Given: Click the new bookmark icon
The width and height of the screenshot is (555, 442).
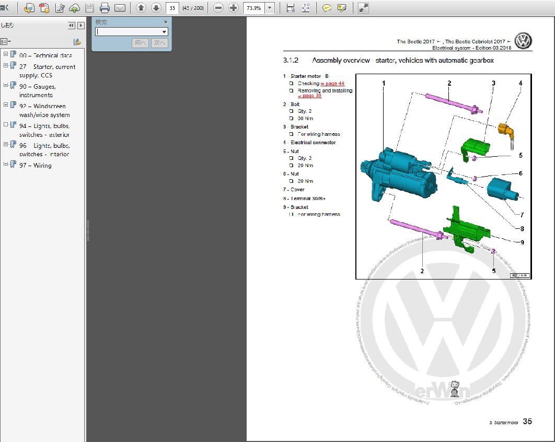Looking at the screenshot, I should (77, 42).
